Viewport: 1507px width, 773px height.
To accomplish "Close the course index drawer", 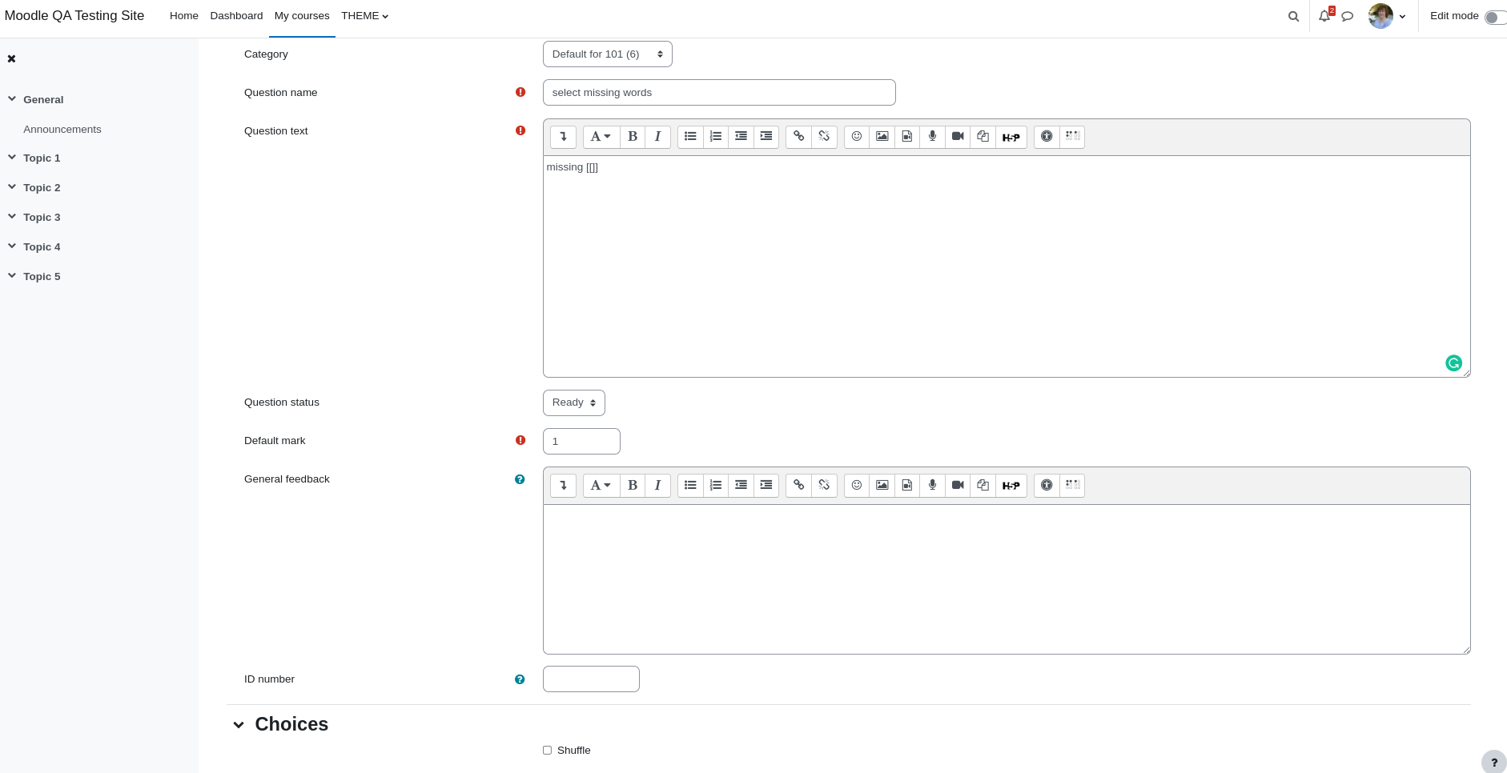I will (x=12, y=59).
